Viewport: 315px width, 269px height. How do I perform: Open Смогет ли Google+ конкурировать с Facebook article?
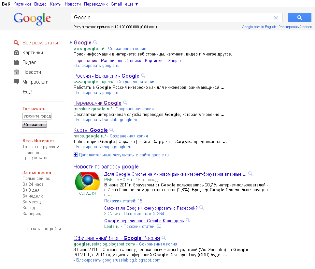pos(151,208)
